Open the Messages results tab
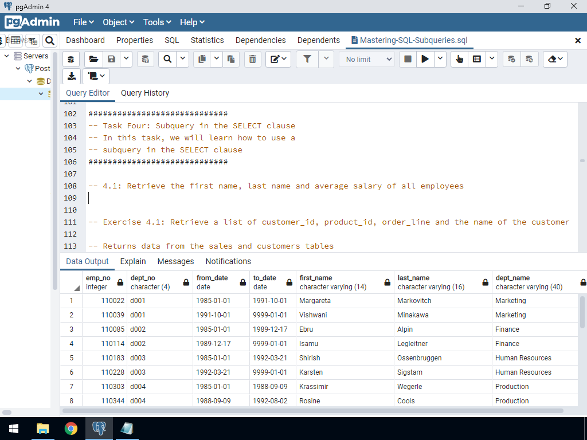The image size is (587, 440). [x=175, y=261]
